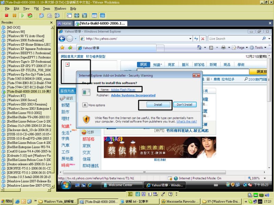
Task: Select the Vista-Build-6000 VM tab
Action: [100, 23]
